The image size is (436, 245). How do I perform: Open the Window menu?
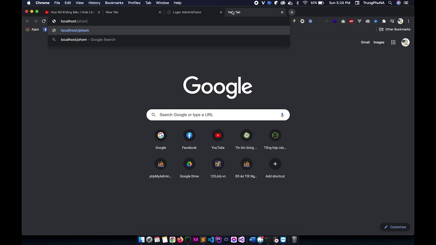(162, 3)
